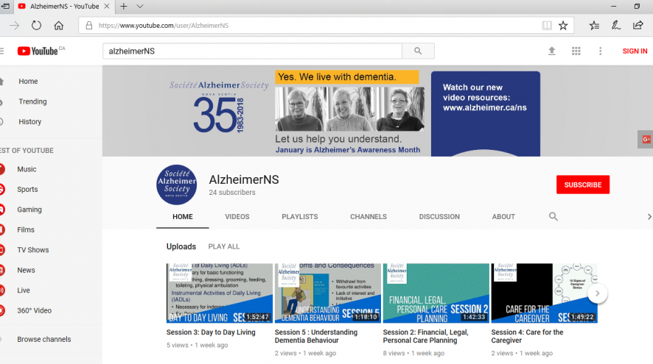Open Session 2 Financial Legal Planning thumbnail

click(436, 293)
